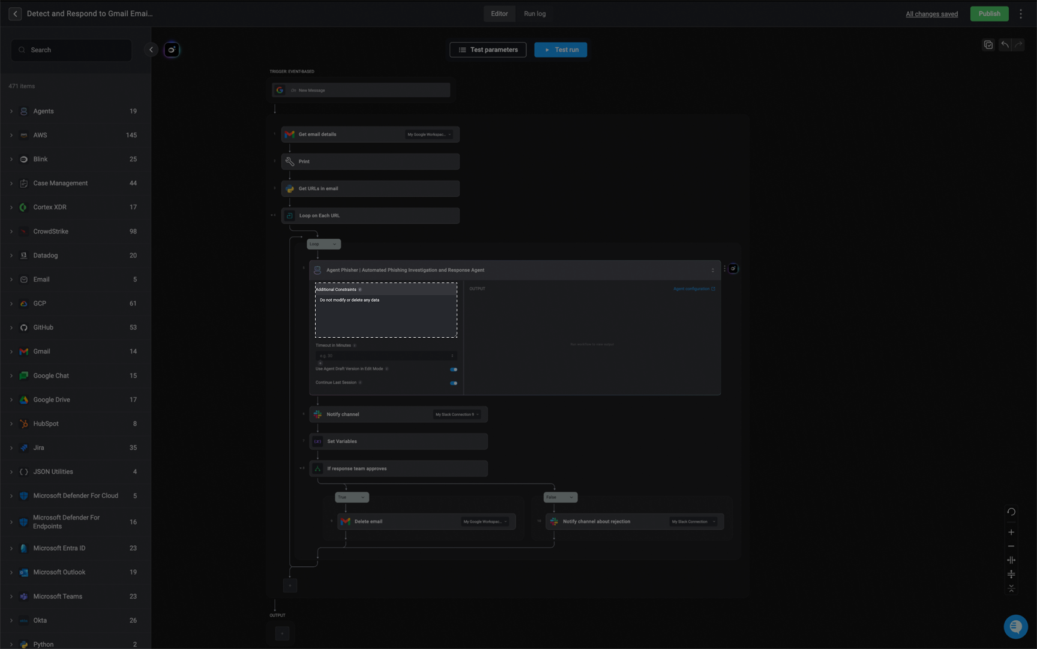Expand the Jira category
Image resolution: width=1037 pixels, height=649 pixels.
[x=11, y=448]
